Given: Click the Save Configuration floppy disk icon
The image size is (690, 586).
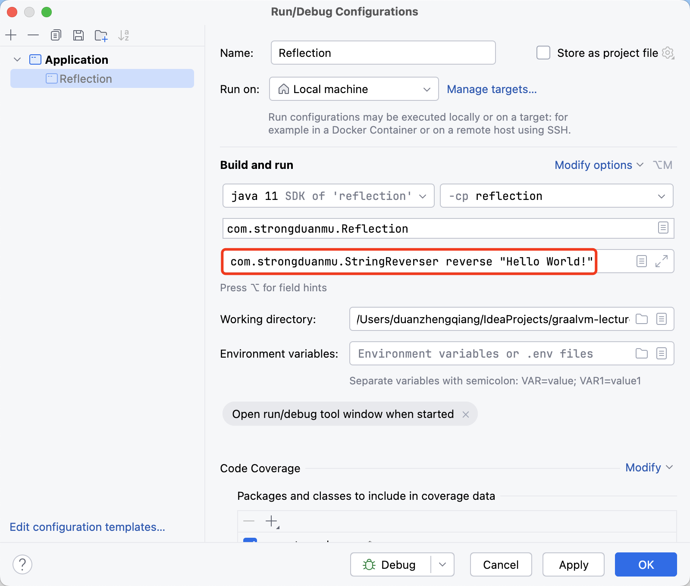Looking at the screenshot, I should coord(78,35).
